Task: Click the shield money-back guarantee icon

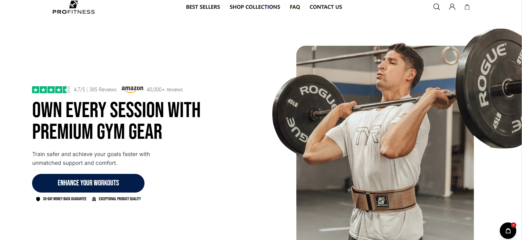Action: coord(38,199)
